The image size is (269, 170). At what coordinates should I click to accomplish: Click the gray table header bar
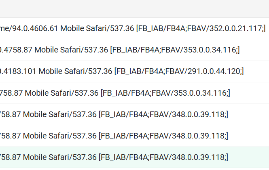tap(134, 8)
